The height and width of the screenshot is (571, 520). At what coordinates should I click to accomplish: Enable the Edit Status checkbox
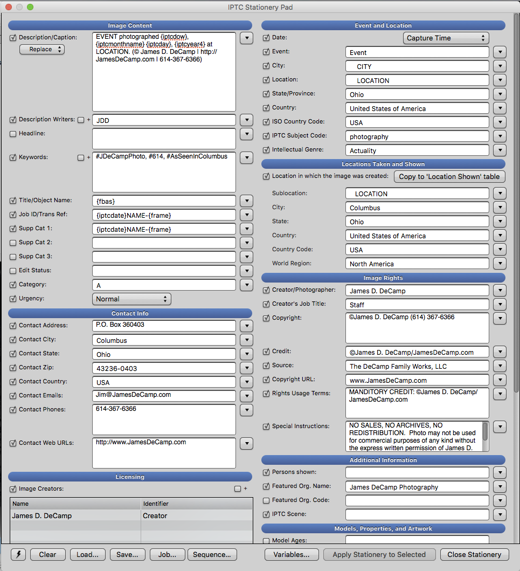click(x=13, y=271)
